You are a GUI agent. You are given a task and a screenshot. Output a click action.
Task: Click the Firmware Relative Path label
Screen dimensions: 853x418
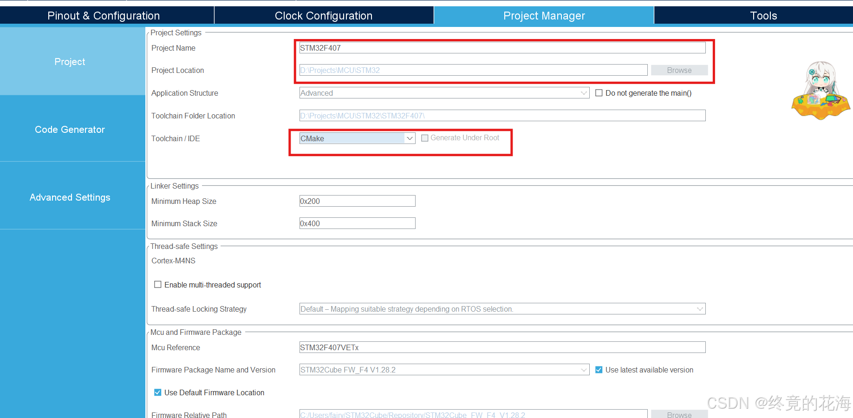point(189,415)
